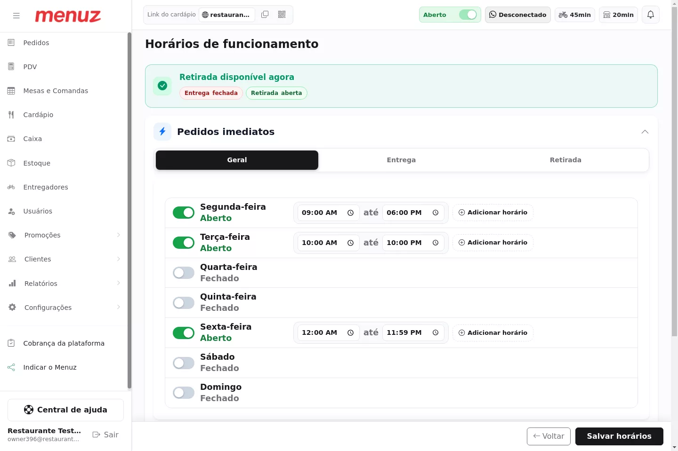Viewport: 678px width, 451px height.
Task: Click Terça-feira end time 10:00 PM field
Action: point(413,243)
